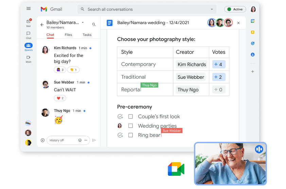Click Sue Webber's avatar in chat
The width and height of the screenshot is (286, 189).
(x=45, y=84)
